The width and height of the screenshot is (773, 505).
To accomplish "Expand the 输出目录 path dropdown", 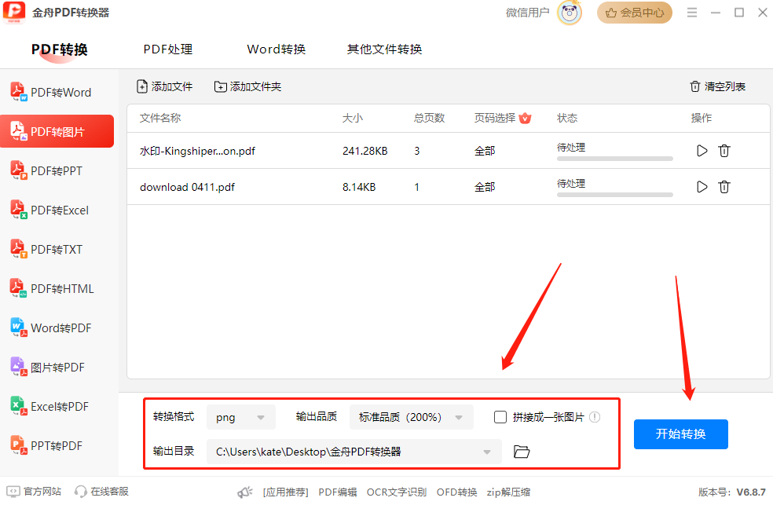I will point(354,452).
